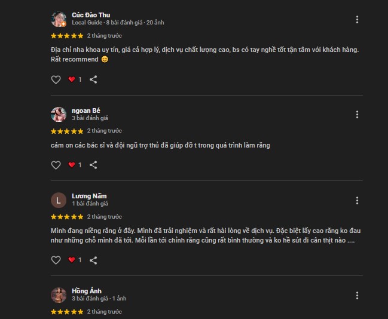Open more options for Cúc Đào Thu's review
The width and height of the screenshot is (388, 319).
[357, 20]
